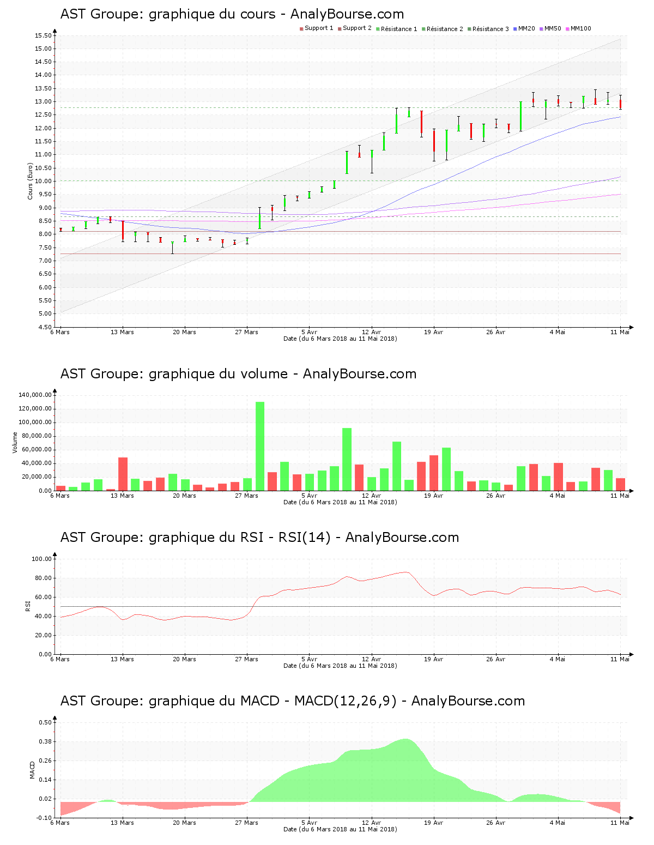
Task: Click '4 Mai' date on price chart
Action: pos(558,332)
